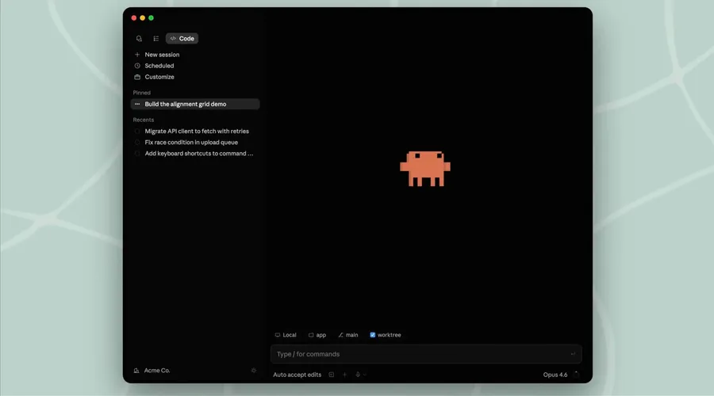Click the microphone voice input icon
This screenshot has height=396, width=714.
coord(358,375)
